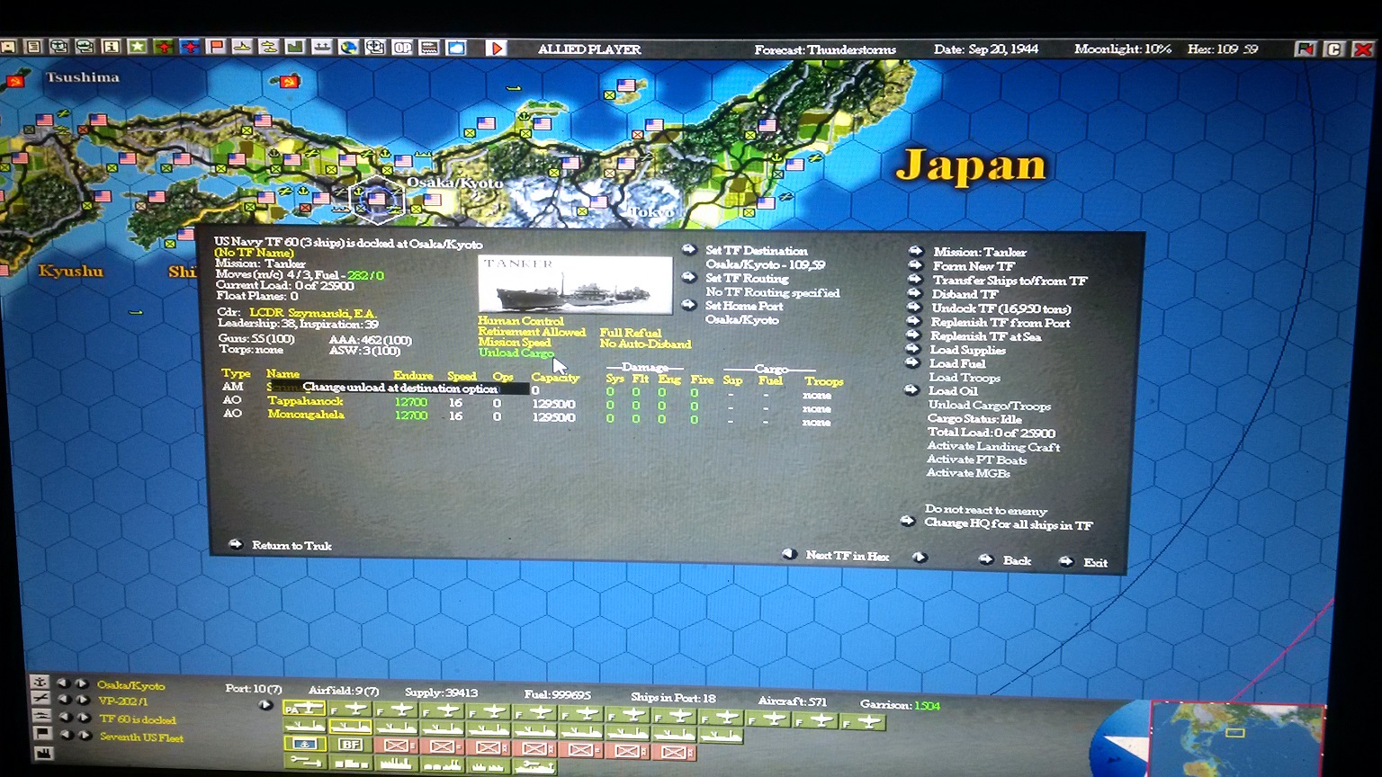Click the red plane on blue icon
1382x777 pixels.
pos(191,47)
